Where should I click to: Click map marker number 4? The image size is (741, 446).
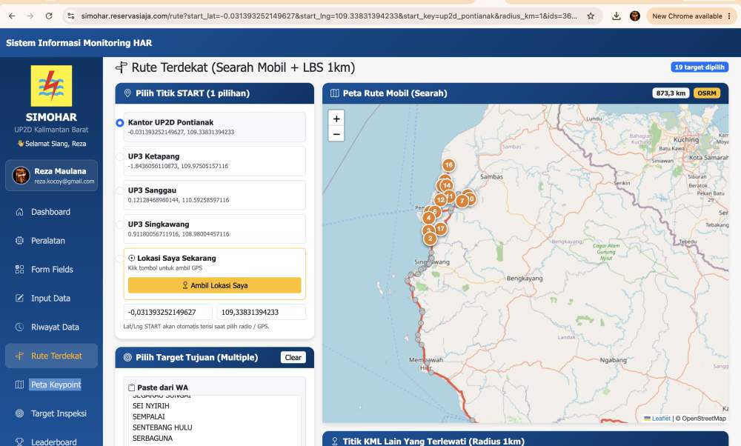(x=428, y=218)
